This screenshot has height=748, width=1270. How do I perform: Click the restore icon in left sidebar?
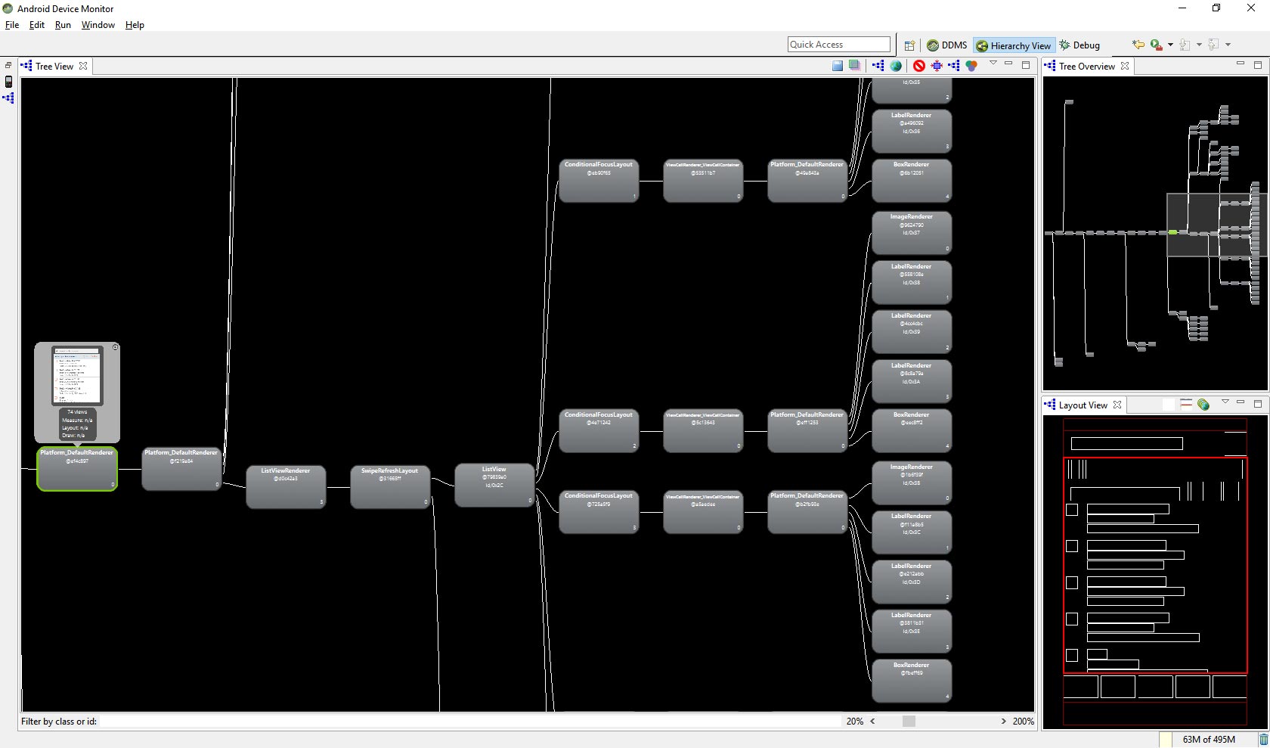[8, 66]
